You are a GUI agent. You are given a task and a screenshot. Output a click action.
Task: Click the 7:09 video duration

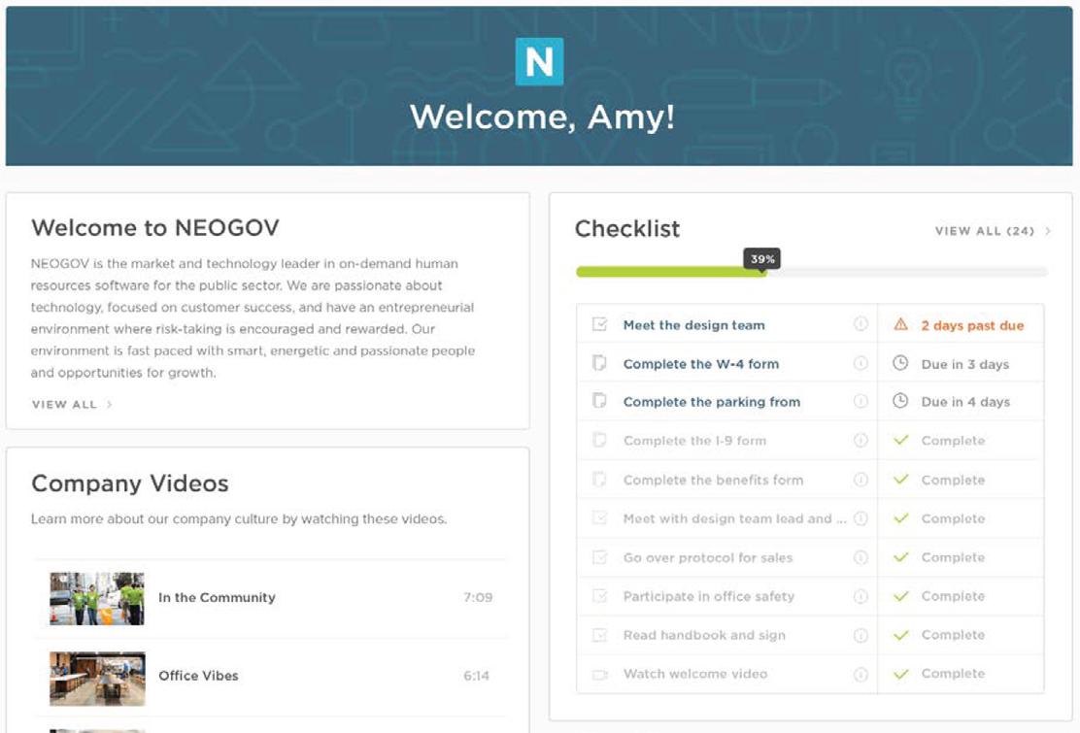(478, 597)
